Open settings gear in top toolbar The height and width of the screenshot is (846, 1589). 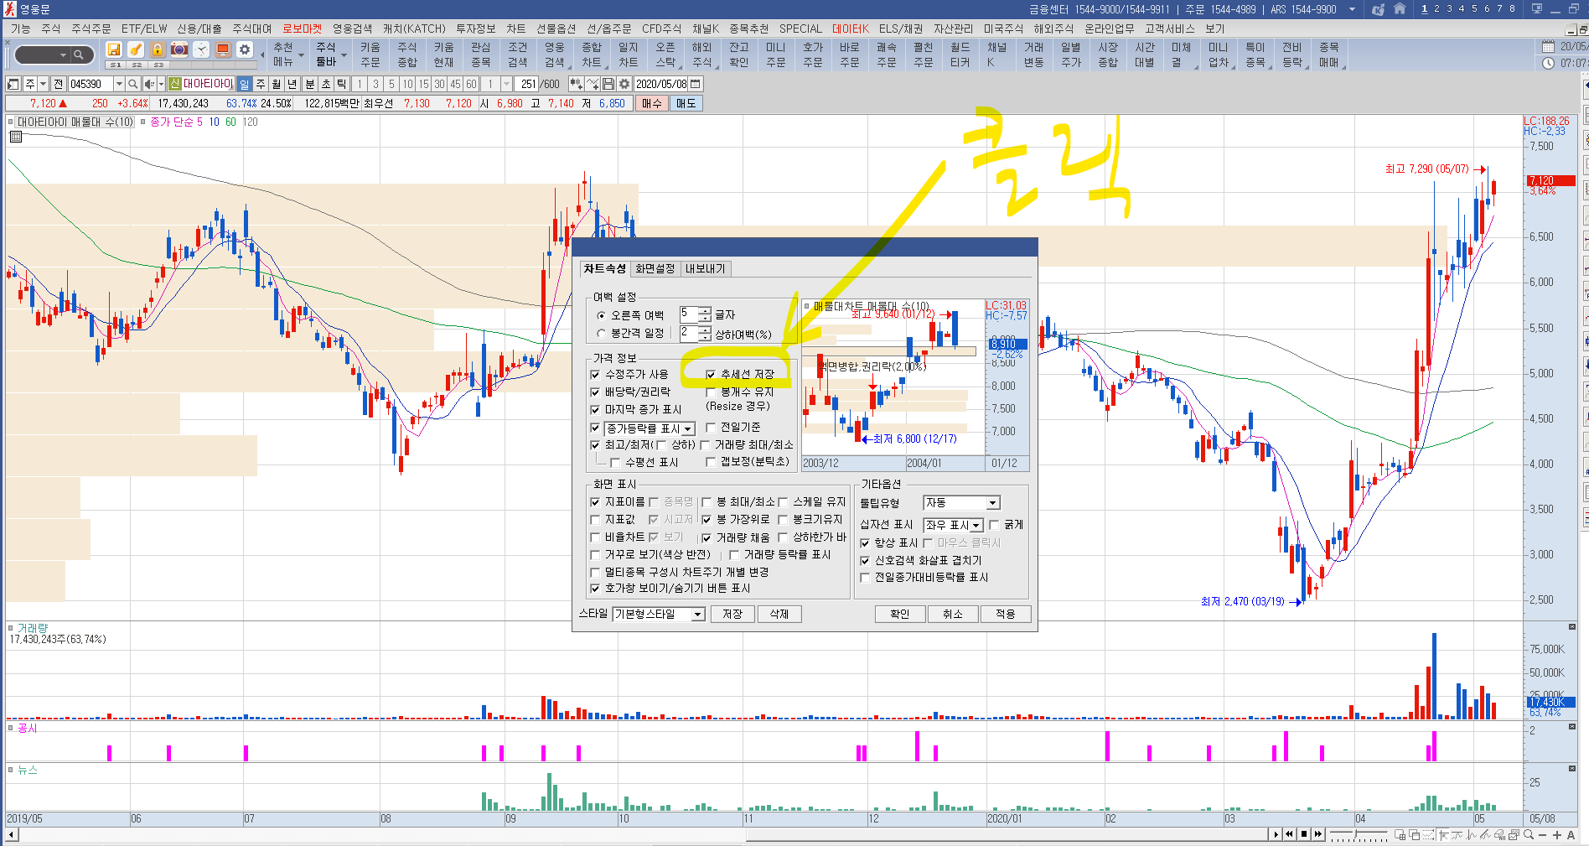coord(245,50)
